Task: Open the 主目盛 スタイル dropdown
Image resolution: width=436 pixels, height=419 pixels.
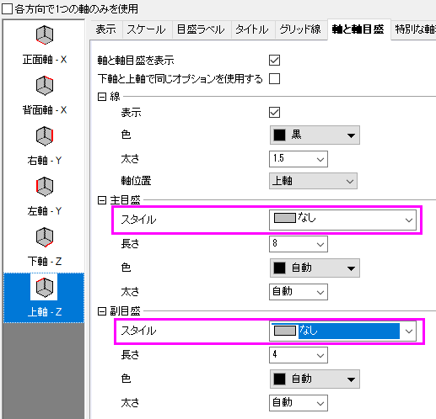Action: click(x=342, y=220)
